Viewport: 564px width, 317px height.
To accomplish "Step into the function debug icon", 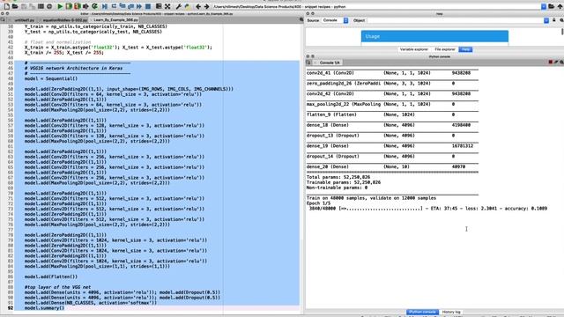I will pyautogui.click(x=122, y=6).
